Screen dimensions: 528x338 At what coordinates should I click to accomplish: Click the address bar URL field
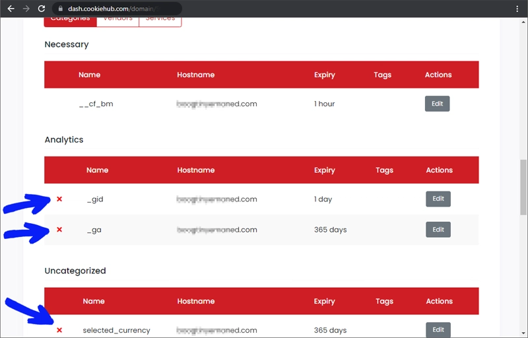pyautogui.click(x=119, y=9)
